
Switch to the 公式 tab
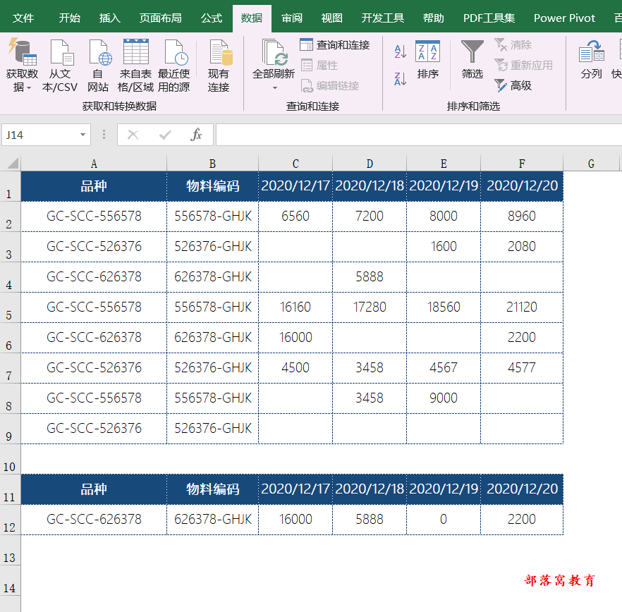pyautogui.click(x=212, y=18)
